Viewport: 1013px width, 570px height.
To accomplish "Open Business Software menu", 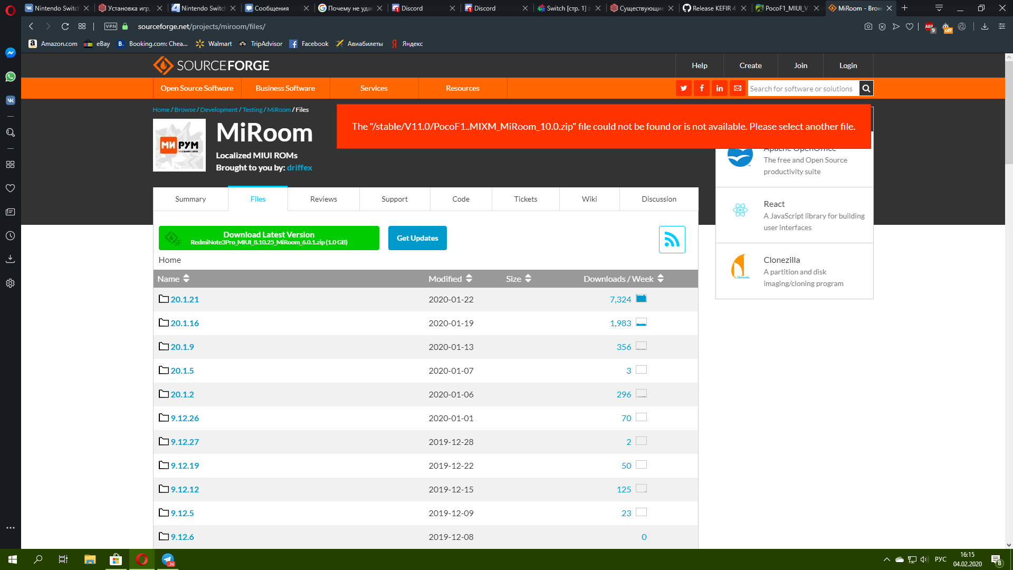I will point(285,88).
